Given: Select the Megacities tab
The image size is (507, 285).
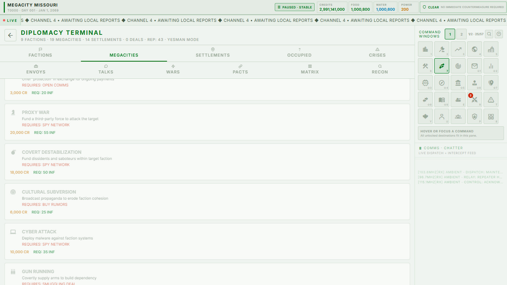Looking at the screenshot, I should click(124, 53).
